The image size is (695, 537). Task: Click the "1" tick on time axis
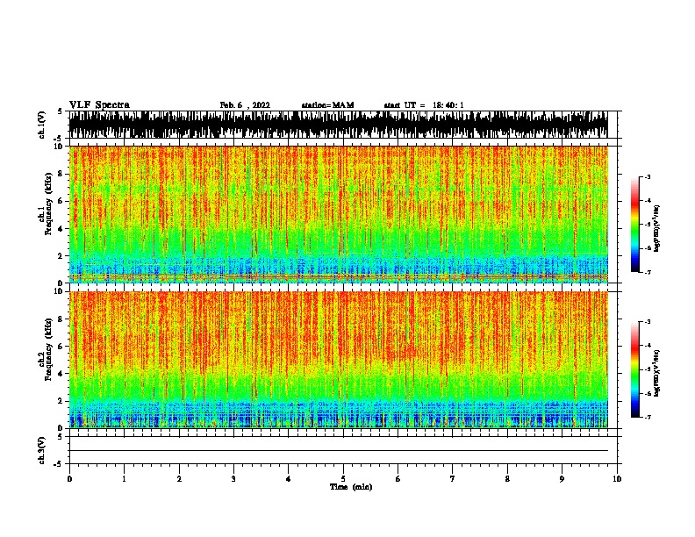coord(124,479)
